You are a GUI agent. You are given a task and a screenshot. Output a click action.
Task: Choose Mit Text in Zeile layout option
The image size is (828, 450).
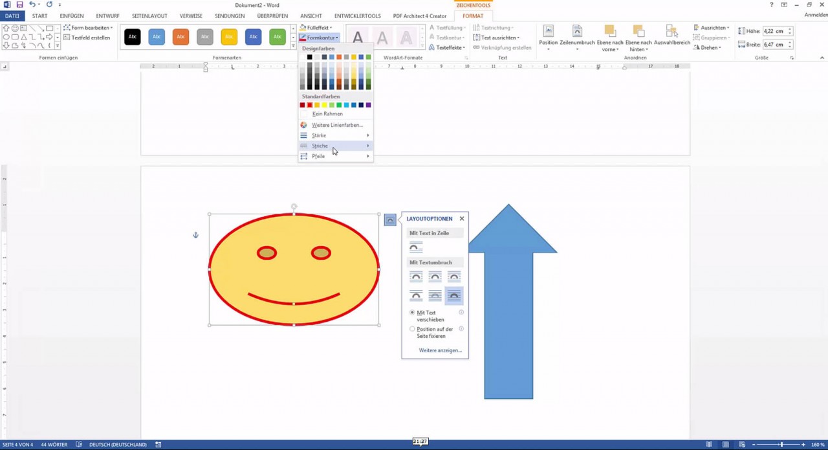click(x=415, y=247)
